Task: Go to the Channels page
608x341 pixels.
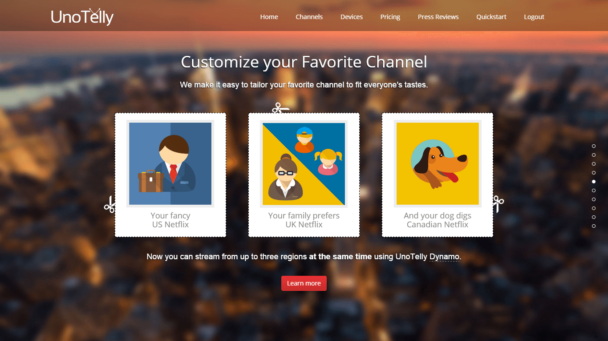Action: tap(309, 17)
